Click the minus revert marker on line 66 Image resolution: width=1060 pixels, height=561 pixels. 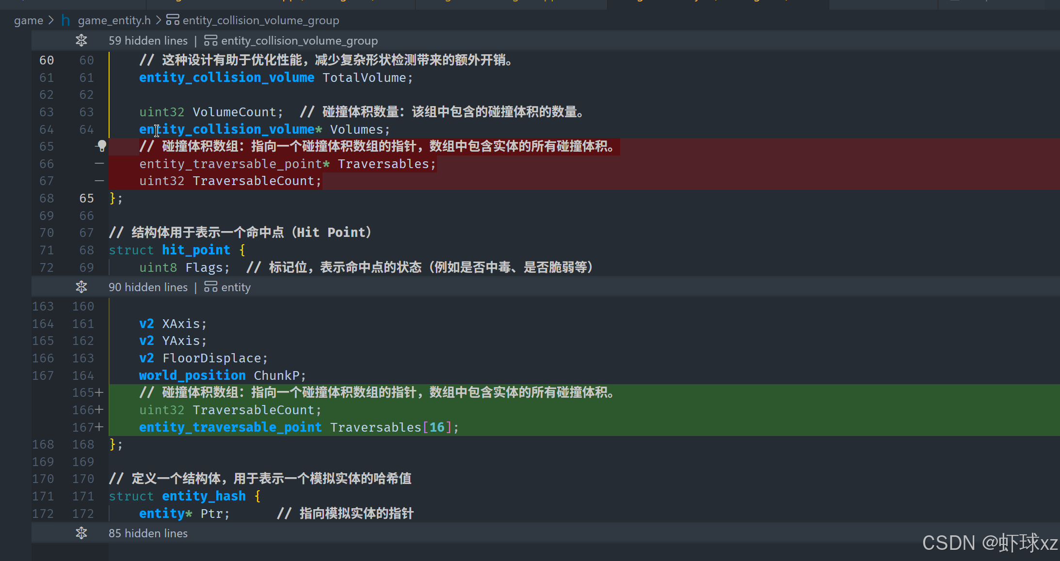pos(99,164)
